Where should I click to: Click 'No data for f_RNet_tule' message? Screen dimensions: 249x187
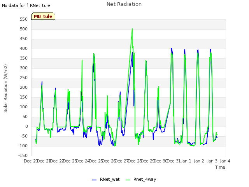coord(26,5)
